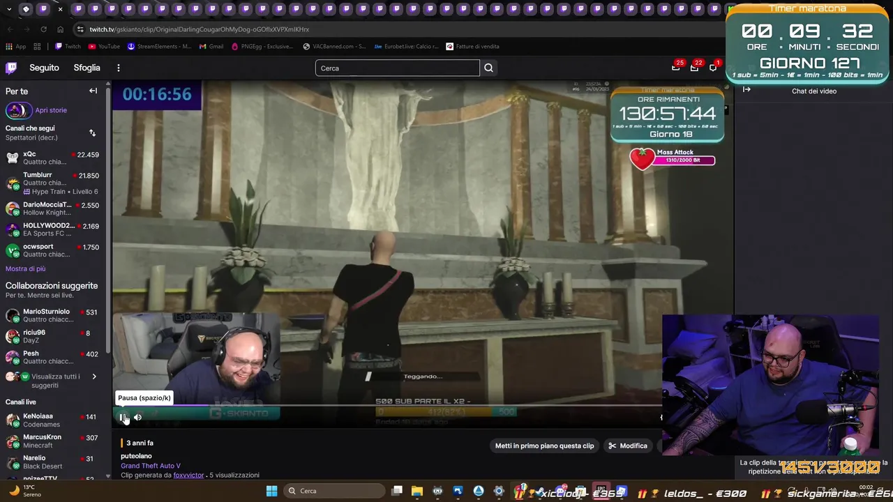
Task: Open the Fatture di vendita bookmark
Action: pos(472,47)
